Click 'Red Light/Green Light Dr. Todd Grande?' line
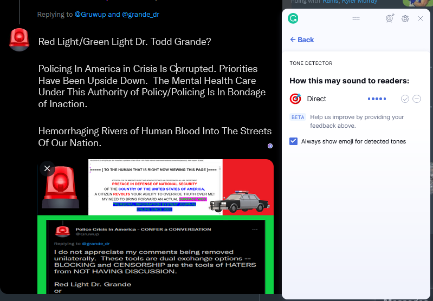The image size is (433, 301). coord(125,42)
